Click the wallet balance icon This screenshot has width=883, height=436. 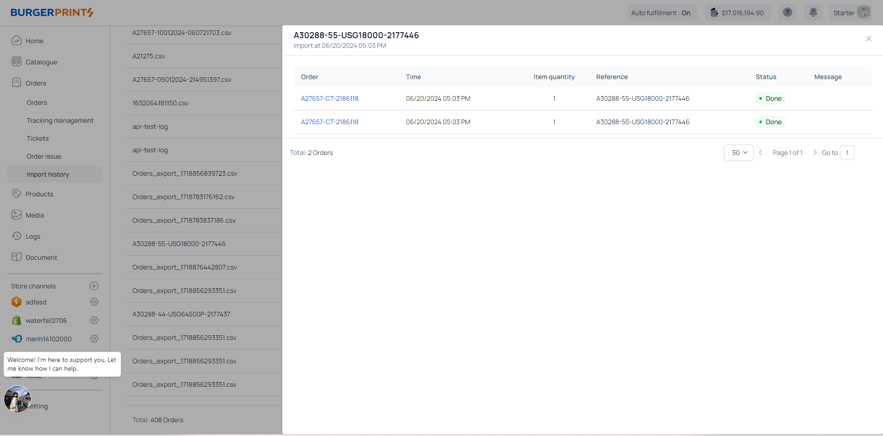click(714, 12)
